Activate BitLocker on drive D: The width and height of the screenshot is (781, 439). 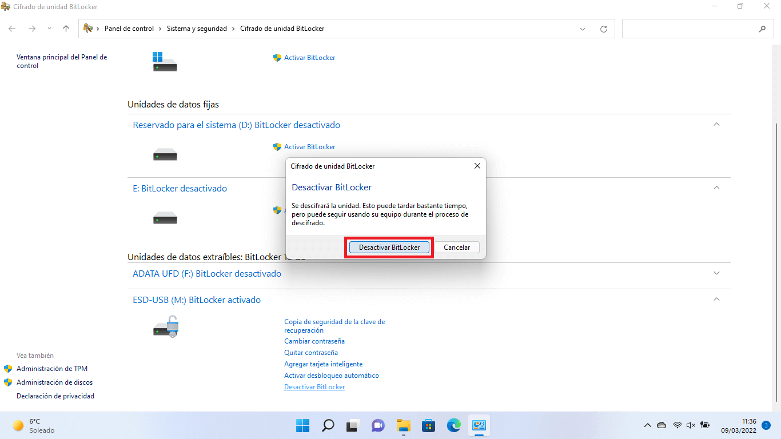pos(309,147)
